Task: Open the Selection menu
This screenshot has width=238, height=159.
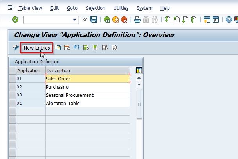Action: point(96,8)
